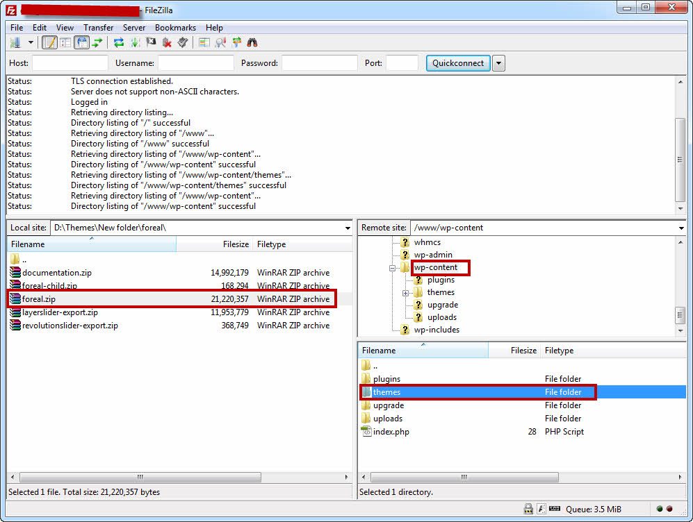This screenshot has height=522, width=693.
Task: Click the encryption lock icon in status bar
Action: point(528,509)
